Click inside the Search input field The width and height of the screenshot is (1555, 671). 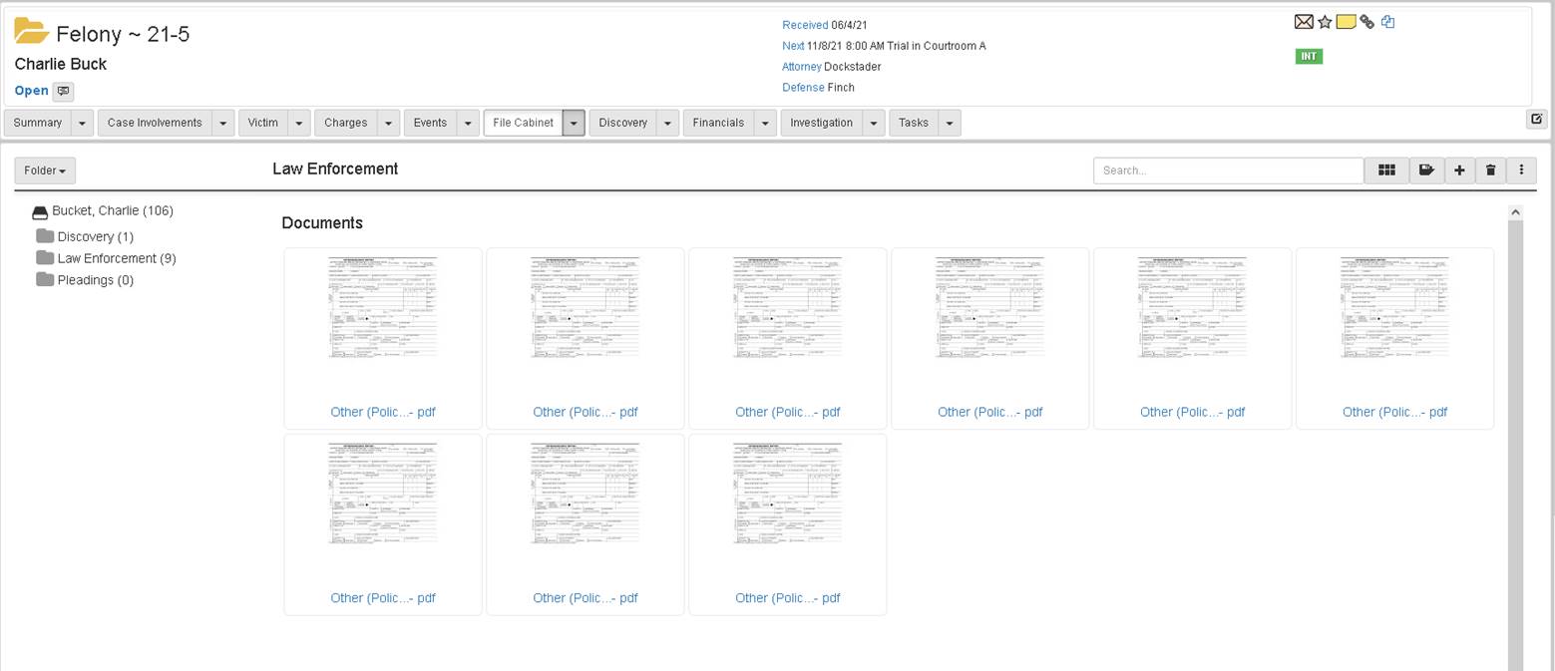[1228, 170]
